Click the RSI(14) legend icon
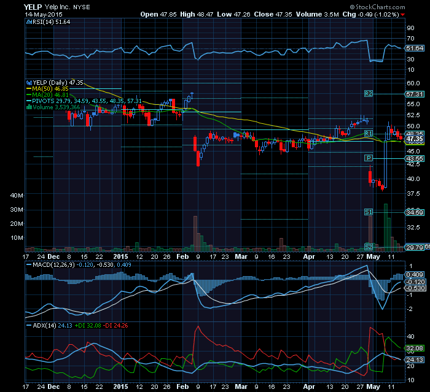The image size is (430, 392). [29, 22]
